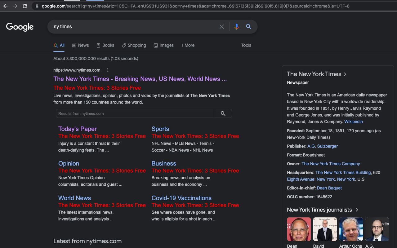Viewport: 397px width, 248px height.
Task: Click The New York Times knowledge panel title
Action: pyautogui.click(x=314, y=74)
